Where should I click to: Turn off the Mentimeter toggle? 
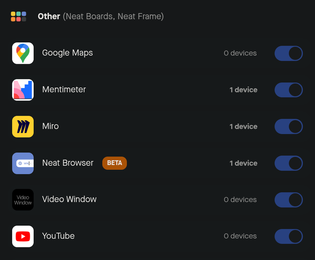click(288, 90)
